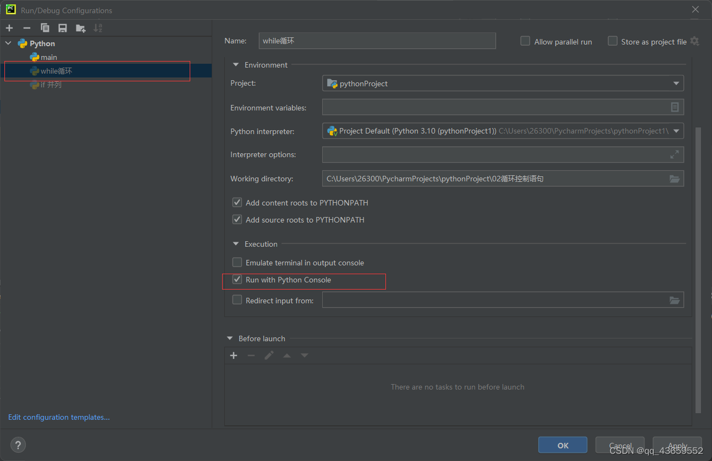Viewport: 712px width, 461px height.
Task: Click the Help question mark button
Action: (18, 445)
